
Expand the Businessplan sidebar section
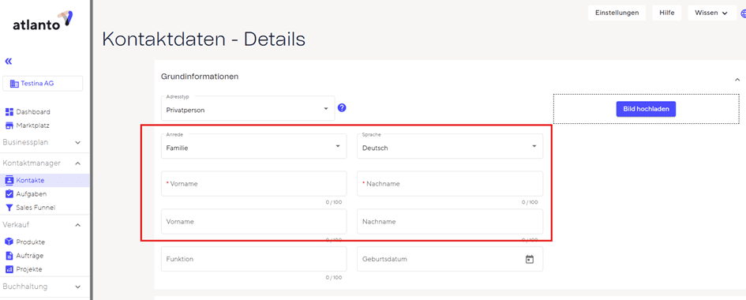pos(42,142)
